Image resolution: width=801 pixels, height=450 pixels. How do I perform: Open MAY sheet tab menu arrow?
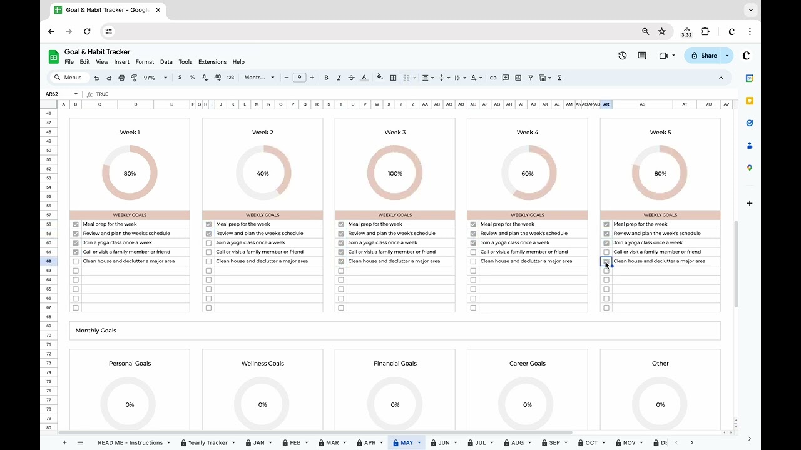(419, 442)
